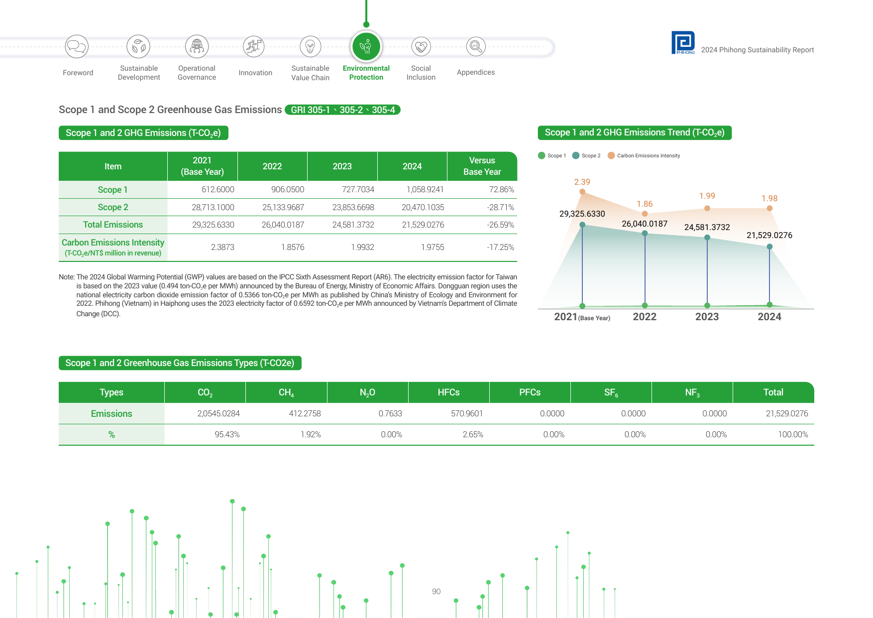Open the Innovation icon

click(254, 47)
